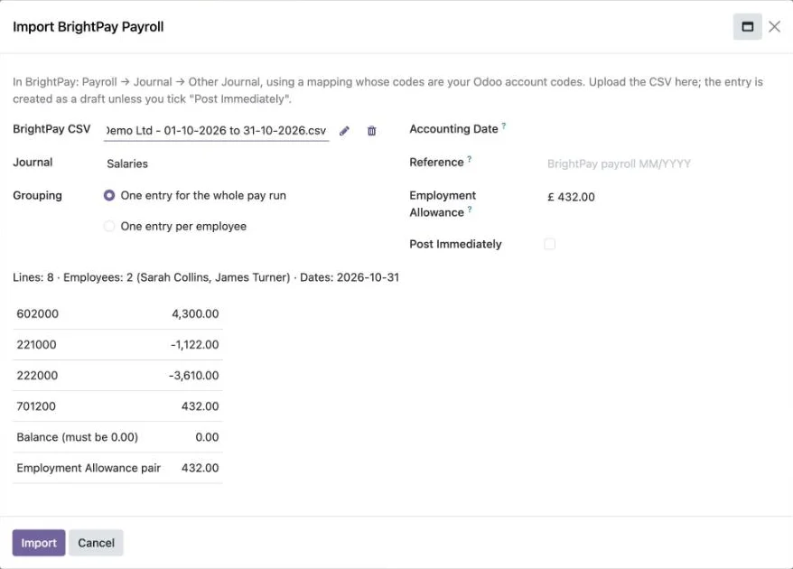793x569 pixels.
Task: Click the 4,300.00 amount
Action: tap(195, 313)
